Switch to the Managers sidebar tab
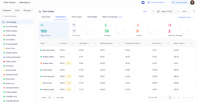Viewport: 198px width, 102px height. (x=27, y=10)
